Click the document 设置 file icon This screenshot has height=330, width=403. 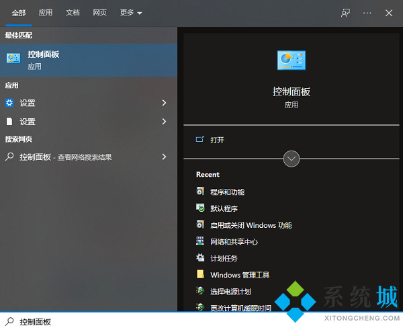coord(9,121)
